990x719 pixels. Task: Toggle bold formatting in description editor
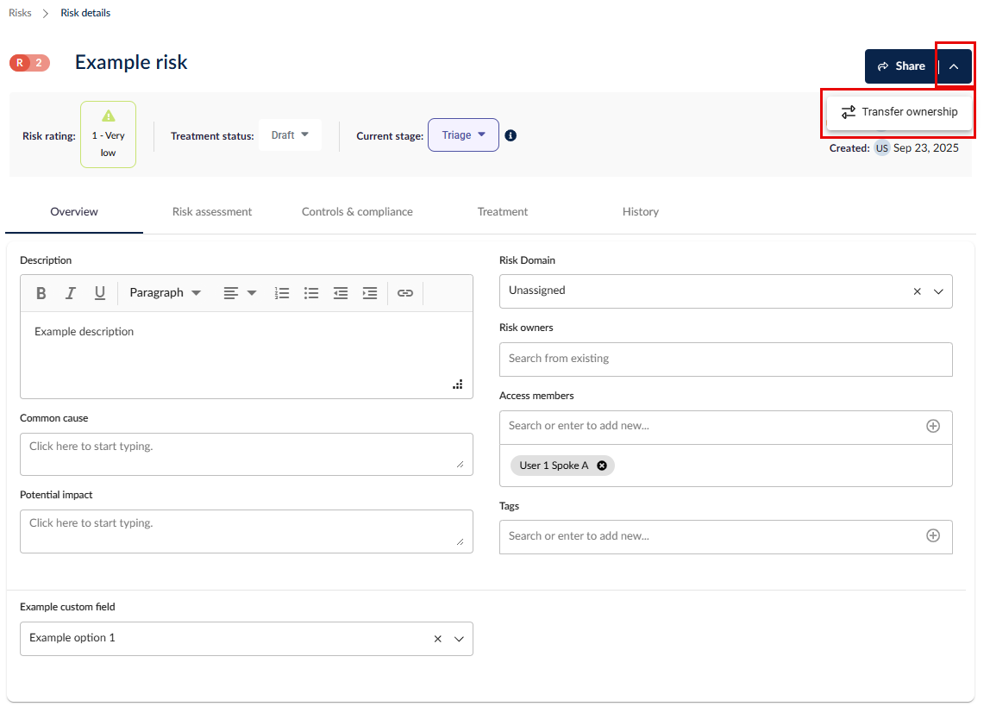click(x=41, y=293)
